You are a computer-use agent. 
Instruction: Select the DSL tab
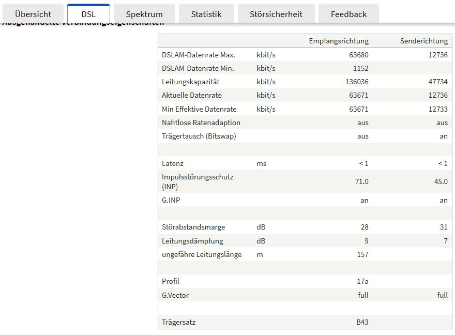88,14
